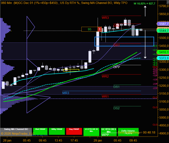Click the DR1 pivot label
The height and width of the screenshot is (143, 169).
click(117, 45)
